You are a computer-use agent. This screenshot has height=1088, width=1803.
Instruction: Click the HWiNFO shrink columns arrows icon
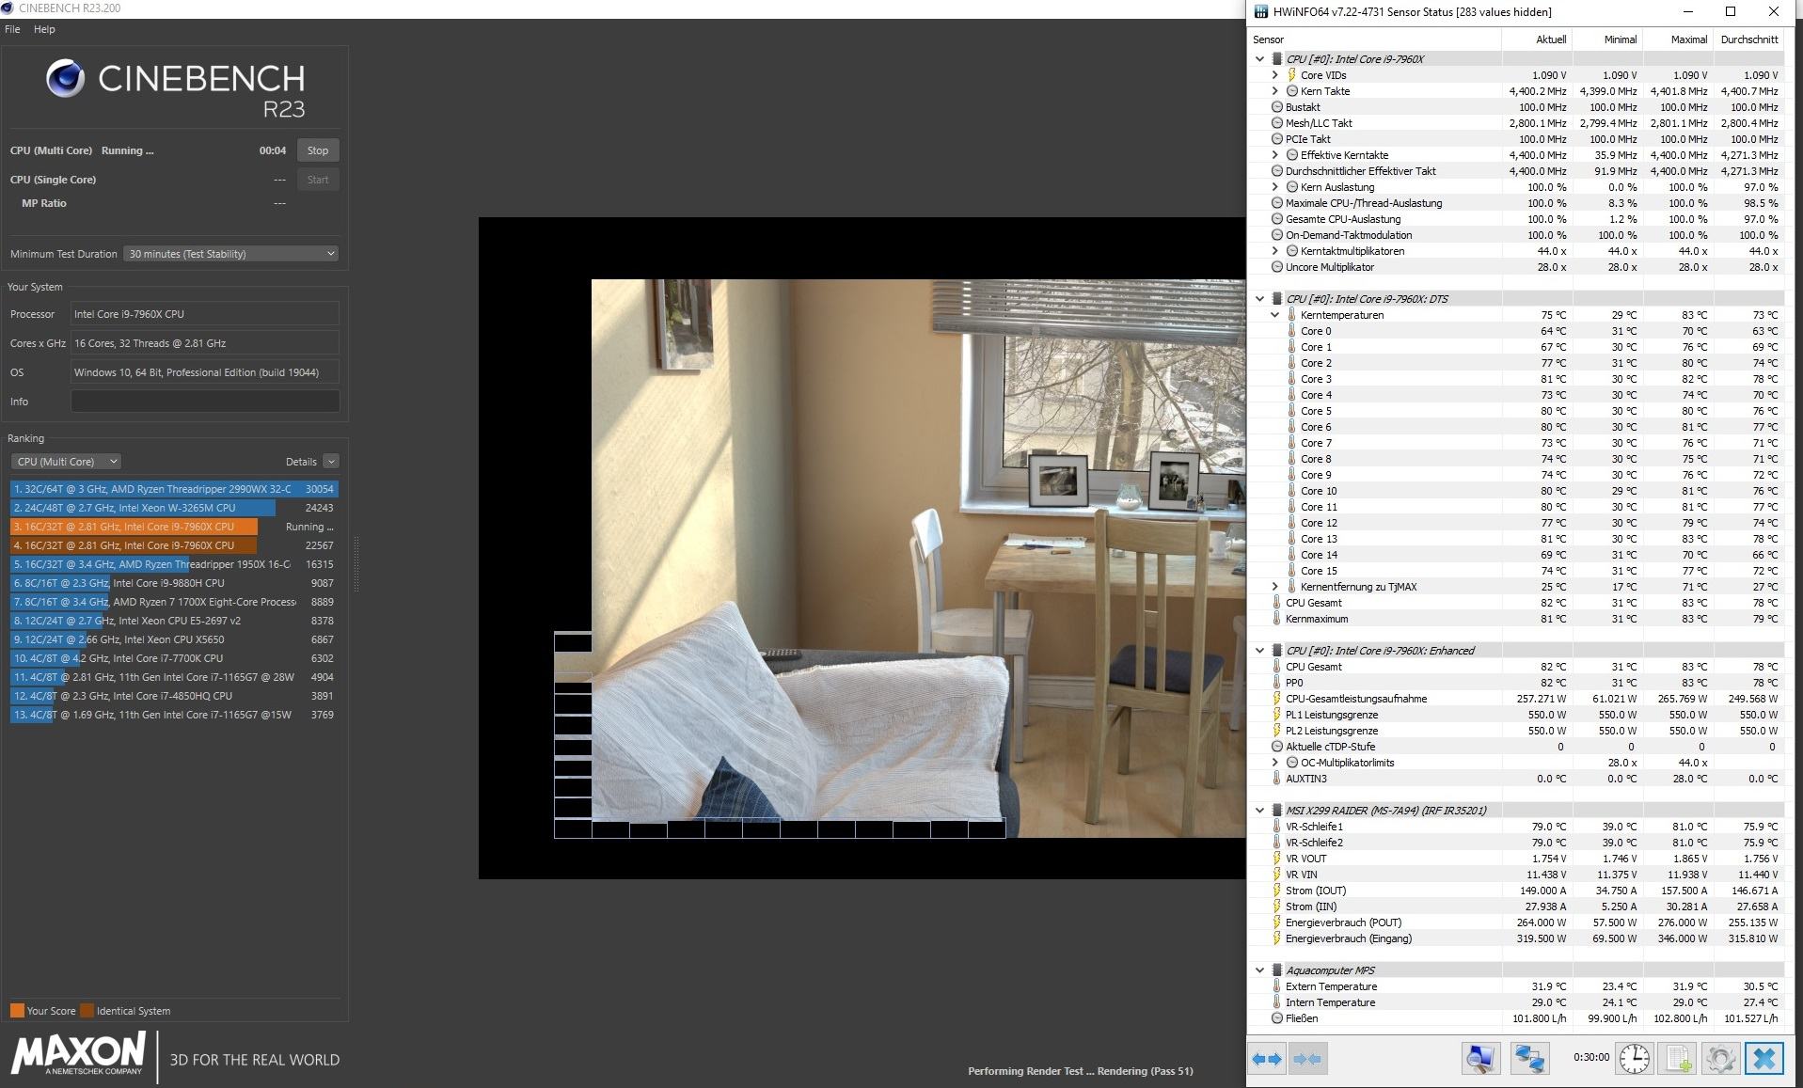[x=1307, y=1059]
